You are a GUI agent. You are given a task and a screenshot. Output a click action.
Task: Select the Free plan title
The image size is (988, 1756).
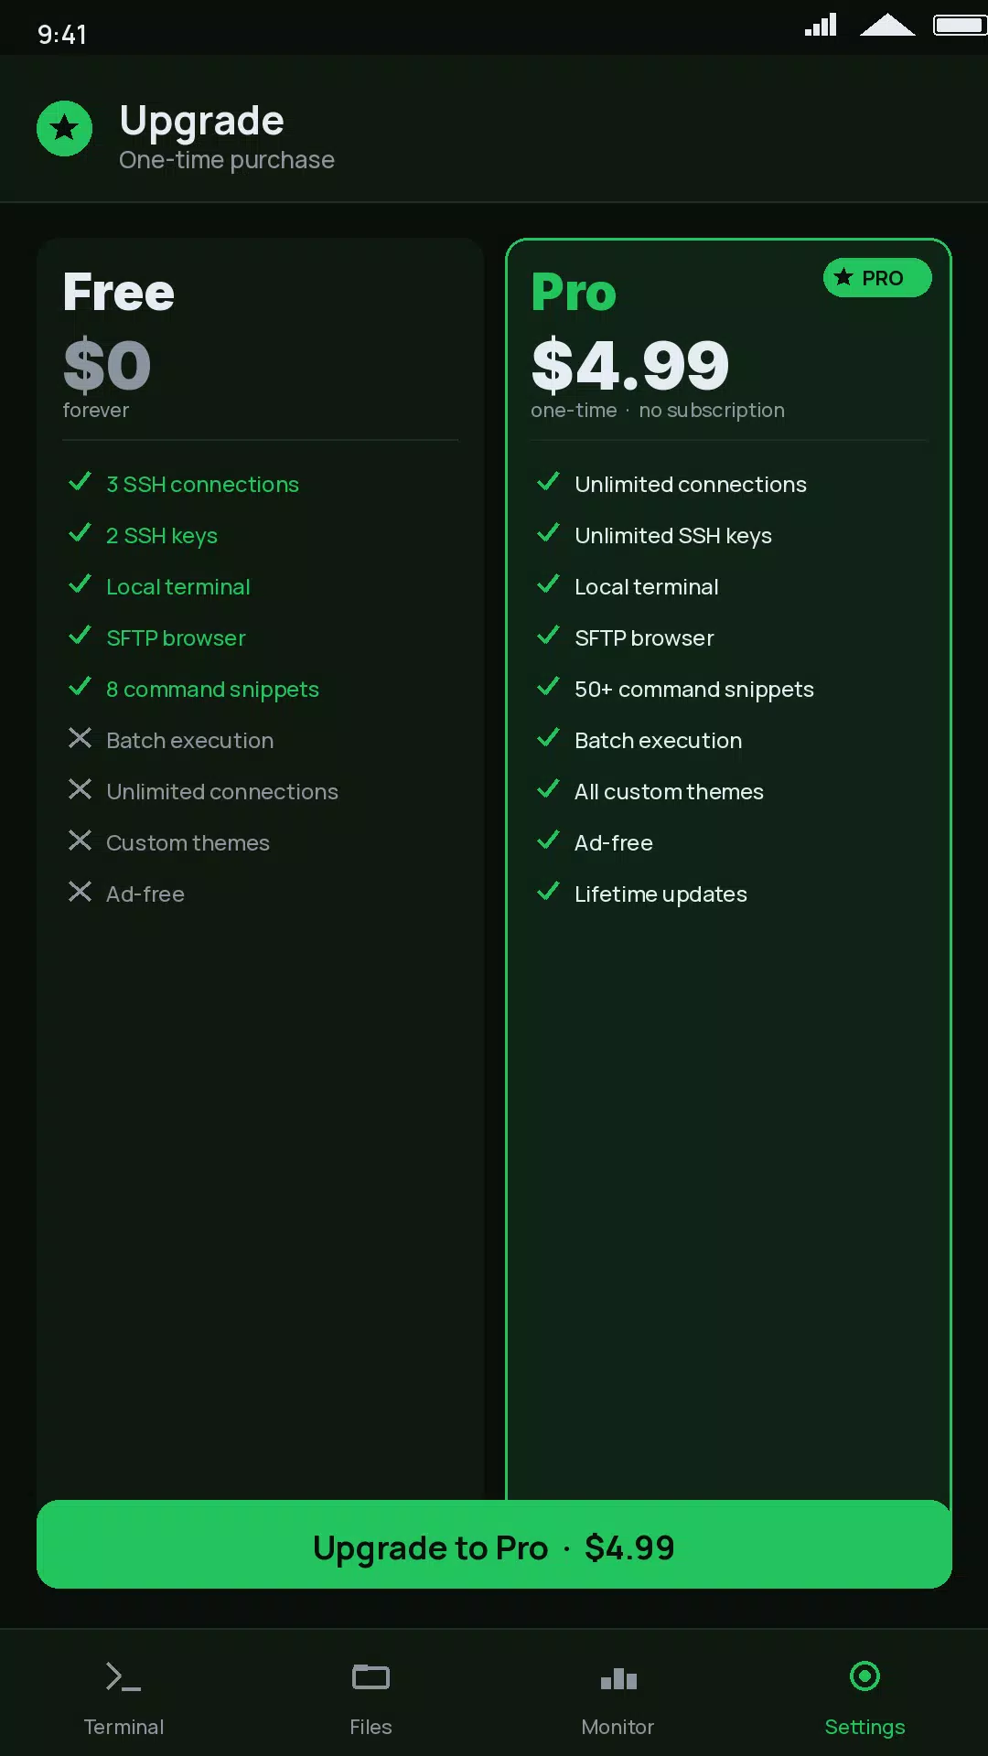pos(119,293)
